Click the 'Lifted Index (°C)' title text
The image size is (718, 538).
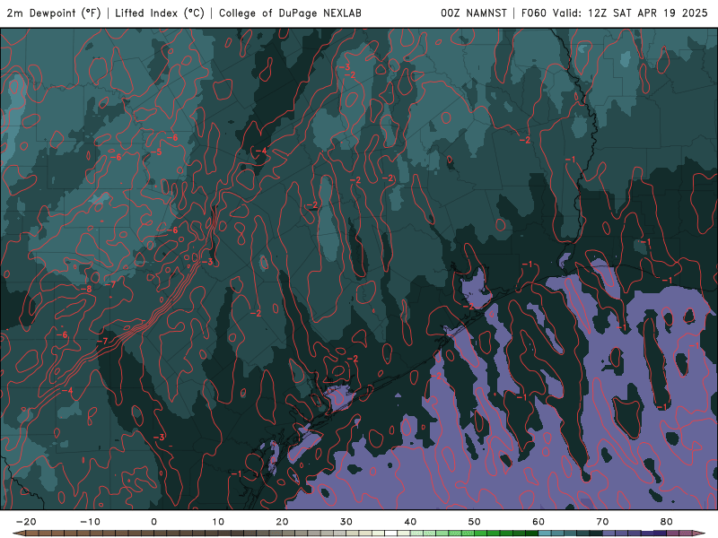coord(160,13)
